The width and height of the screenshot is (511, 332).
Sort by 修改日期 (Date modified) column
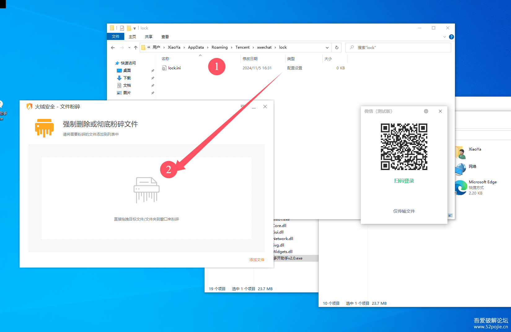point(250,59)
